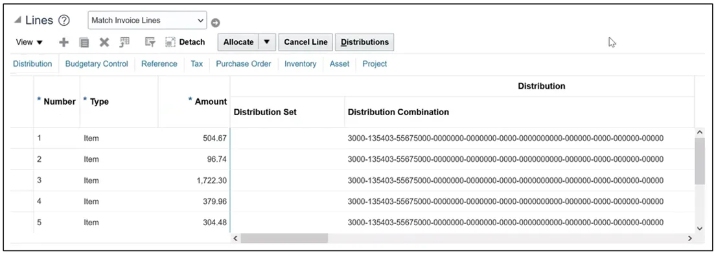Click the distribution combination in line 5
The image size is (716, 253).
pos(505,223)
